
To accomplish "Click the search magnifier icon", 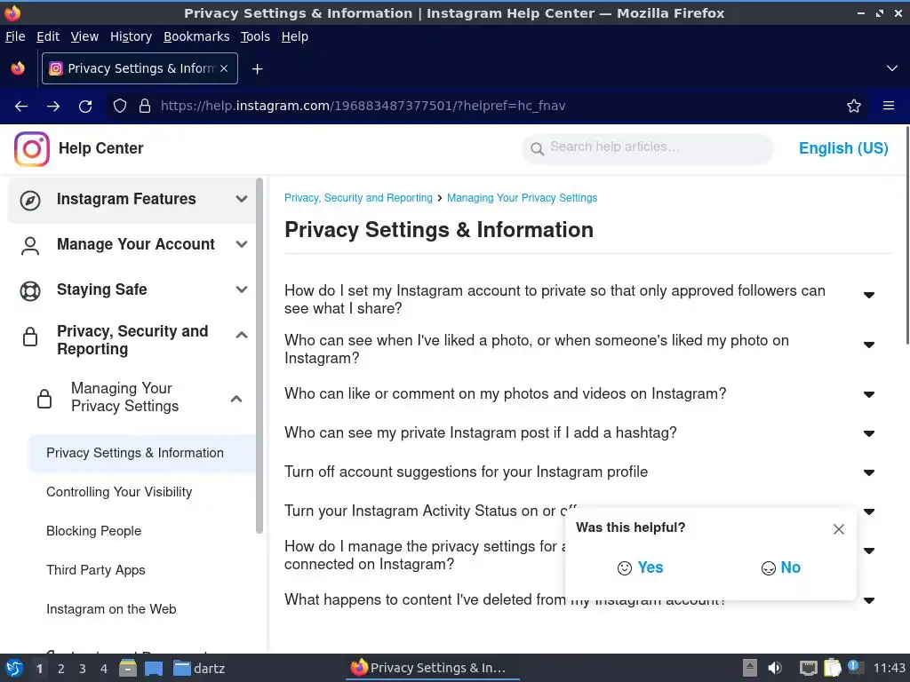I will (538, 149).
